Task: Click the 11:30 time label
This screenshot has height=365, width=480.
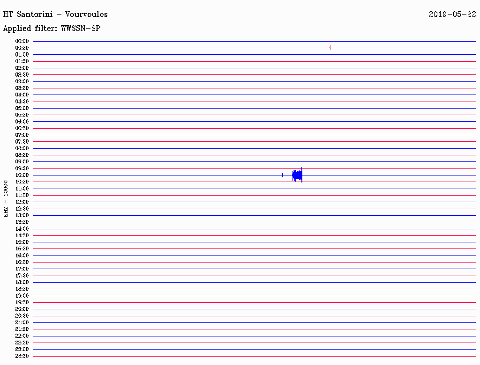Action: [22, 195]
